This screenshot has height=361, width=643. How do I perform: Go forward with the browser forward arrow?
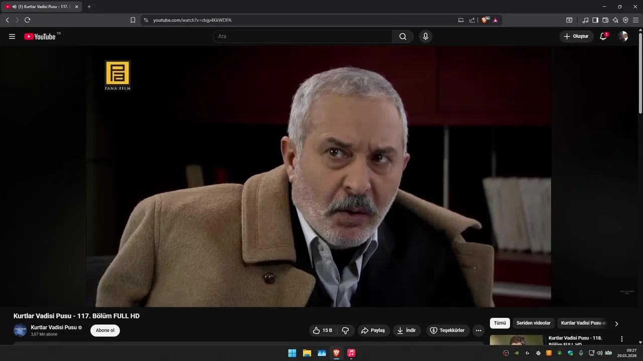[17, 20]
